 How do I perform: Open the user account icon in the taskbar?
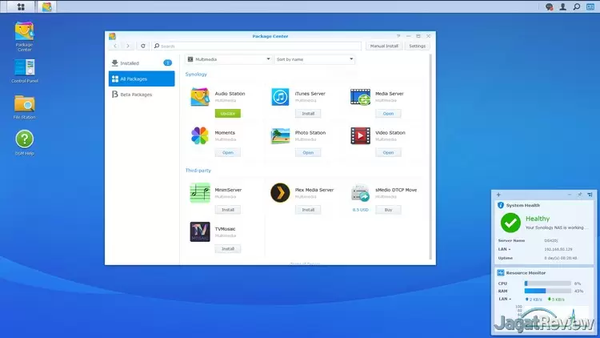pos(563,6)
